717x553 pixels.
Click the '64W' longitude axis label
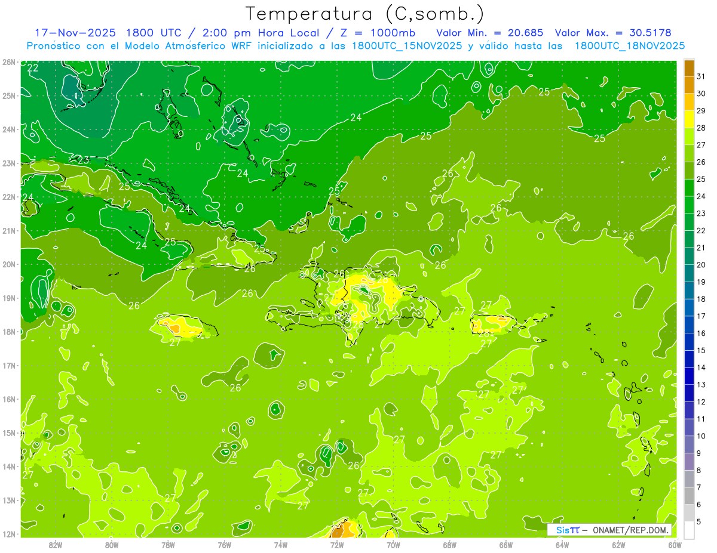[562, 545]
